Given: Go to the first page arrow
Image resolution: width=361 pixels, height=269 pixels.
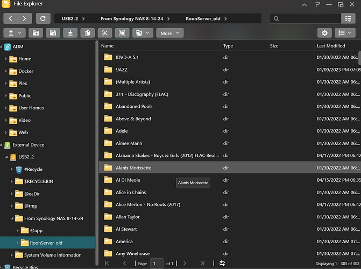Looking at the screenshot, I should pos(107,263).
